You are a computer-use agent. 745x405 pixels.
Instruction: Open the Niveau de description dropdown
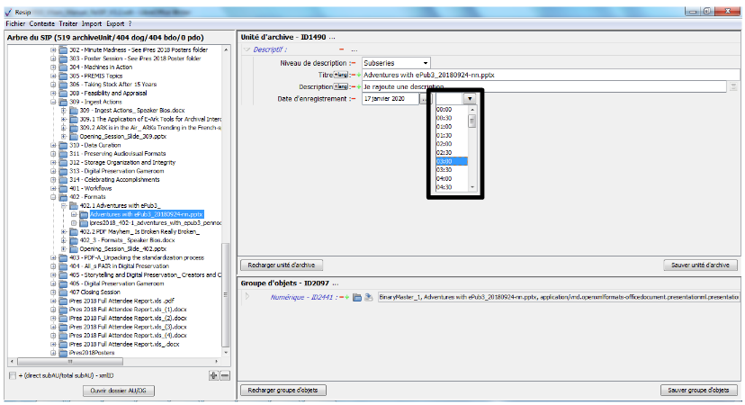[426, 63]
